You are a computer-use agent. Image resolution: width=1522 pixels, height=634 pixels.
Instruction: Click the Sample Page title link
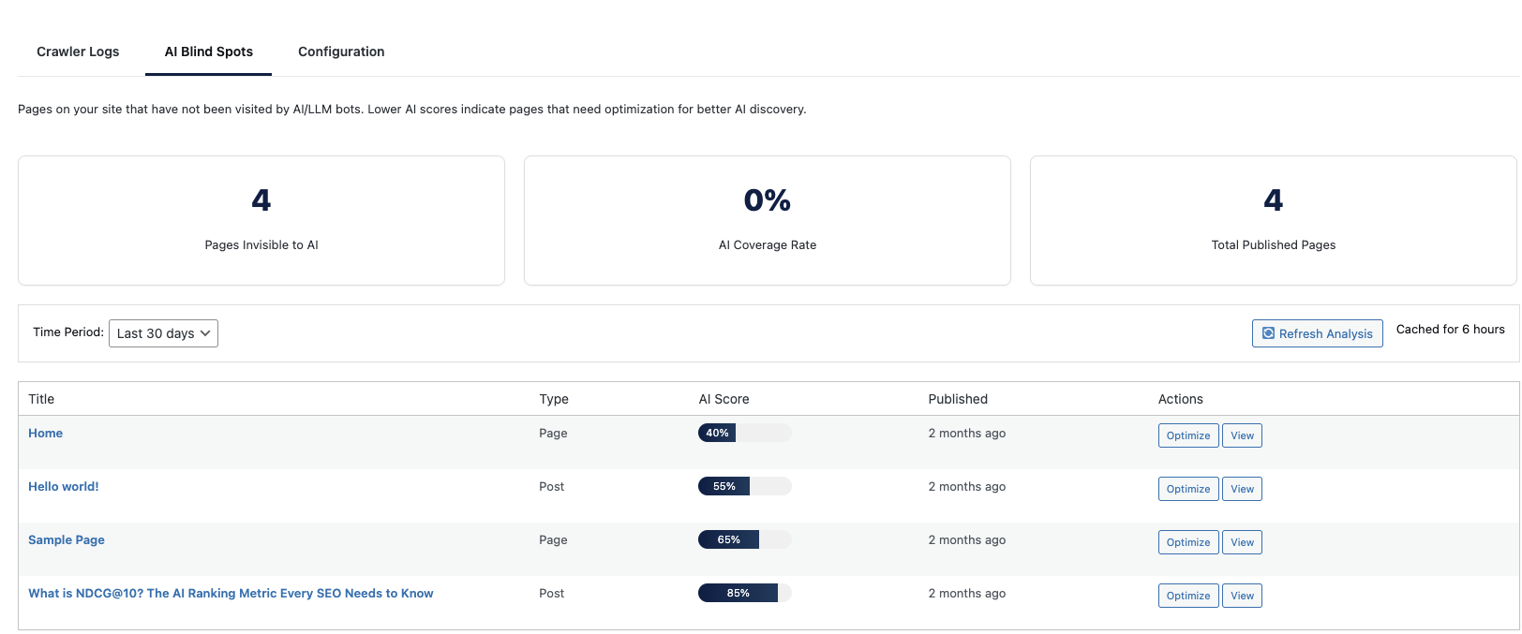[66, 540]
